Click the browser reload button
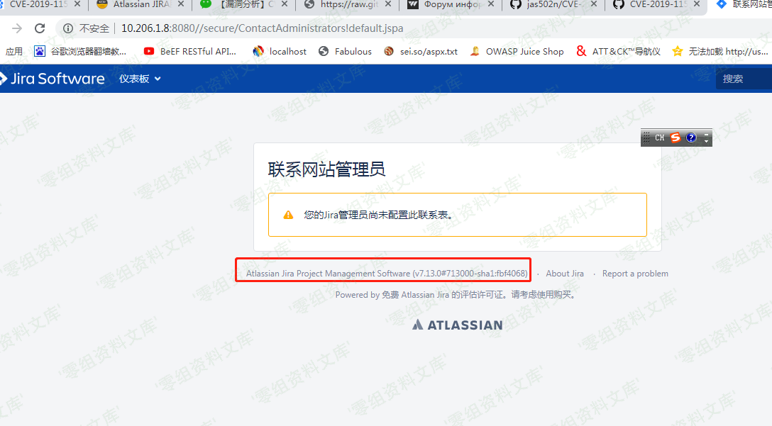The height and width of the screenshot is (426, 772). pyautogui.click(x=40, y=28)
